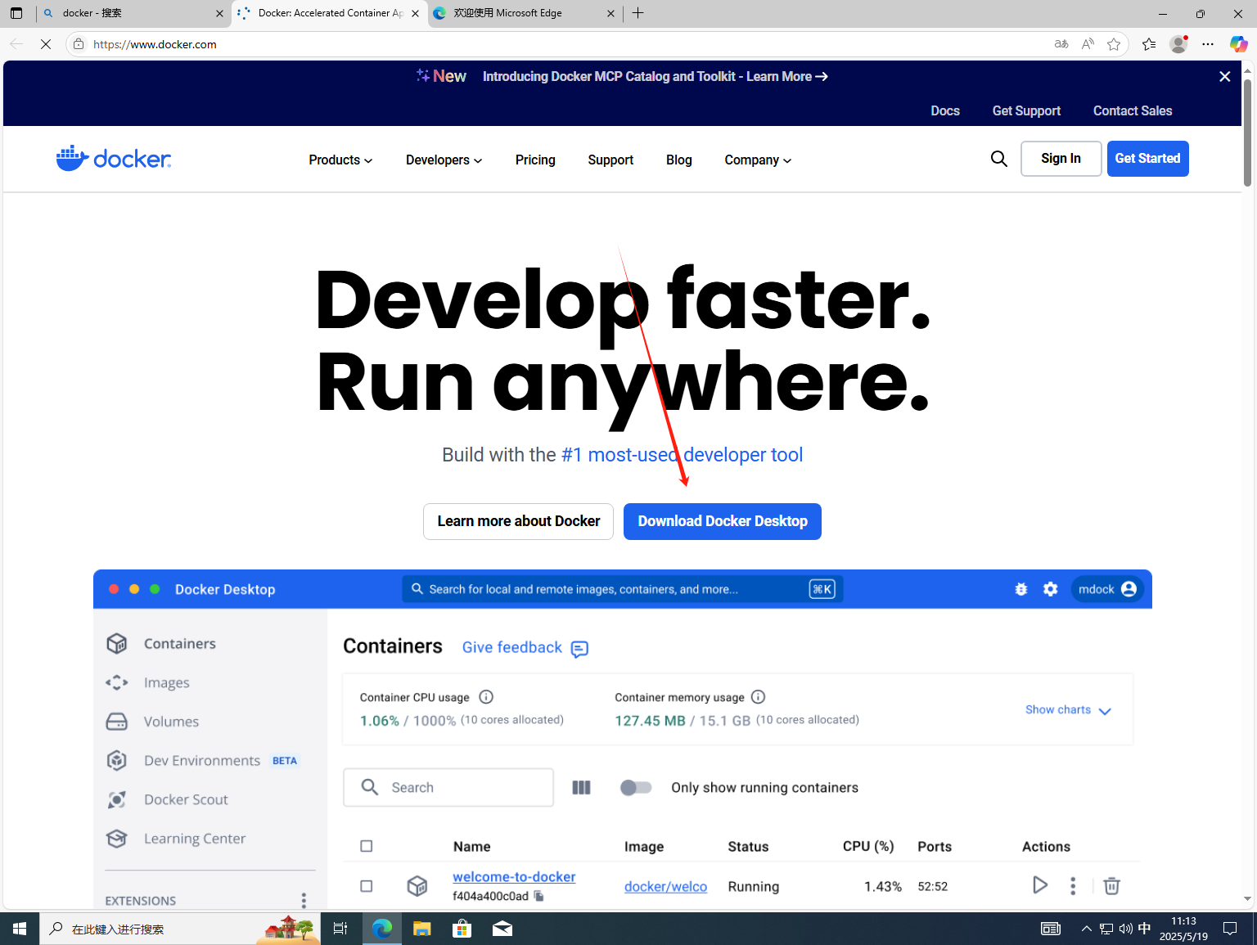Open Microsoft Store from the taskbar
The image size is (1257, 945).
pyautogui.click(x=462, y=929)
